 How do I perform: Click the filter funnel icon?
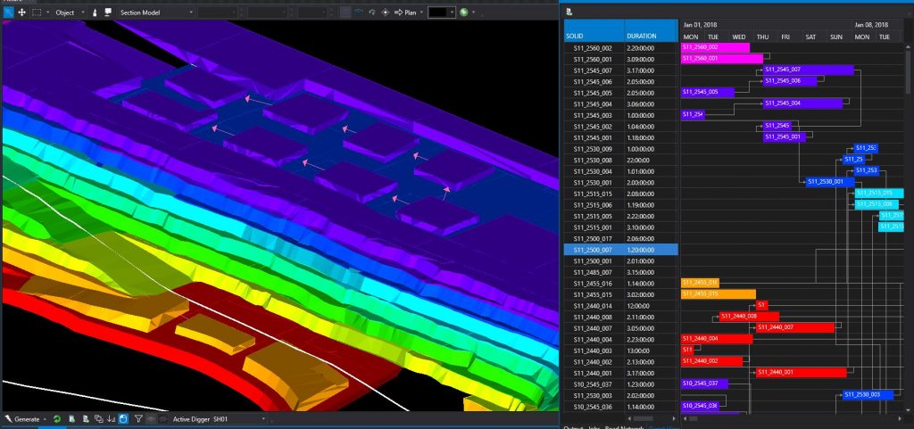tap(138, 418)
